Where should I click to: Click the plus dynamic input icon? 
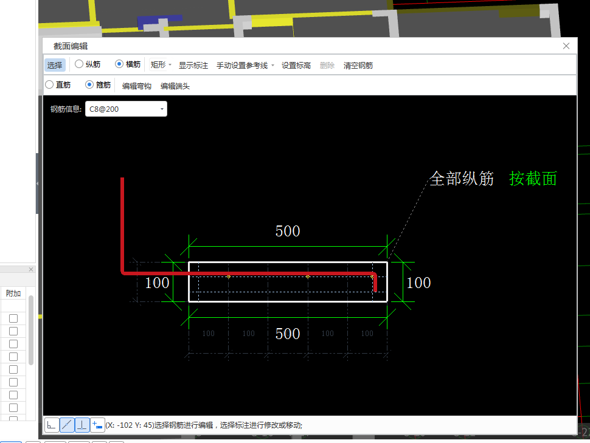tap(97, 425)
